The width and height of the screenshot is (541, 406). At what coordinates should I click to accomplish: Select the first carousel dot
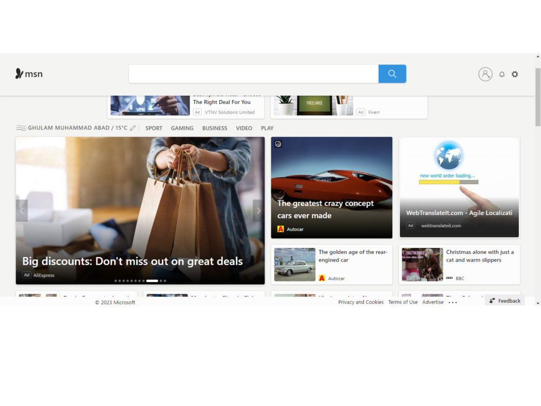pos(116,281)
